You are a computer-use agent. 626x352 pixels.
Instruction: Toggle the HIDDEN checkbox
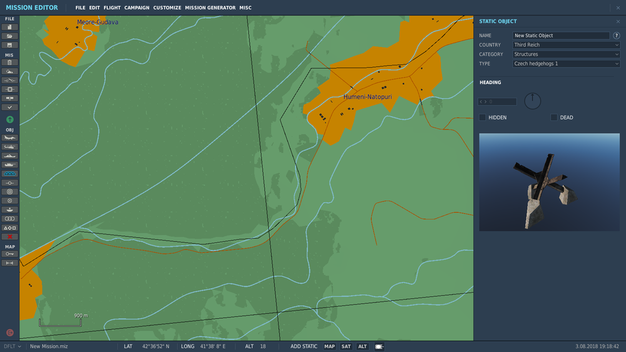click(482, 118)
